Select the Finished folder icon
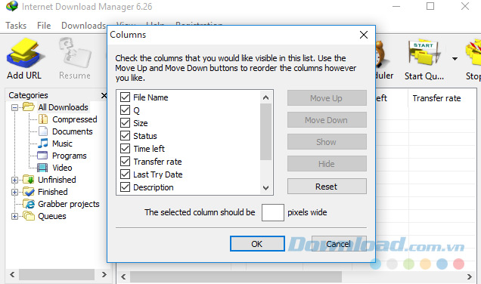 29,192
